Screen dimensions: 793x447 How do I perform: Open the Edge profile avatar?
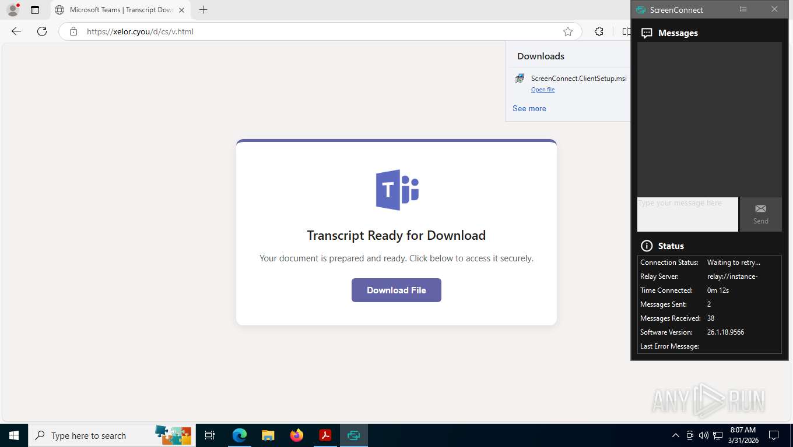click(x=13, y=10)
